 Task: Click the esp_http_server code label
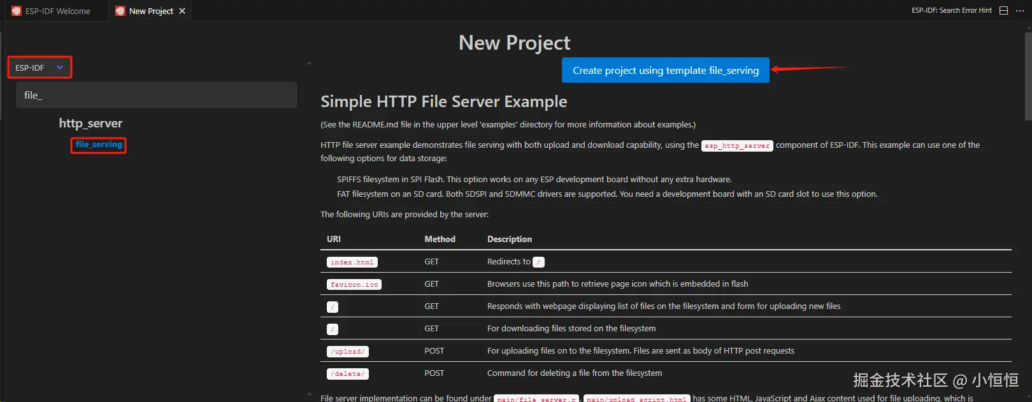tap(737, 146)
